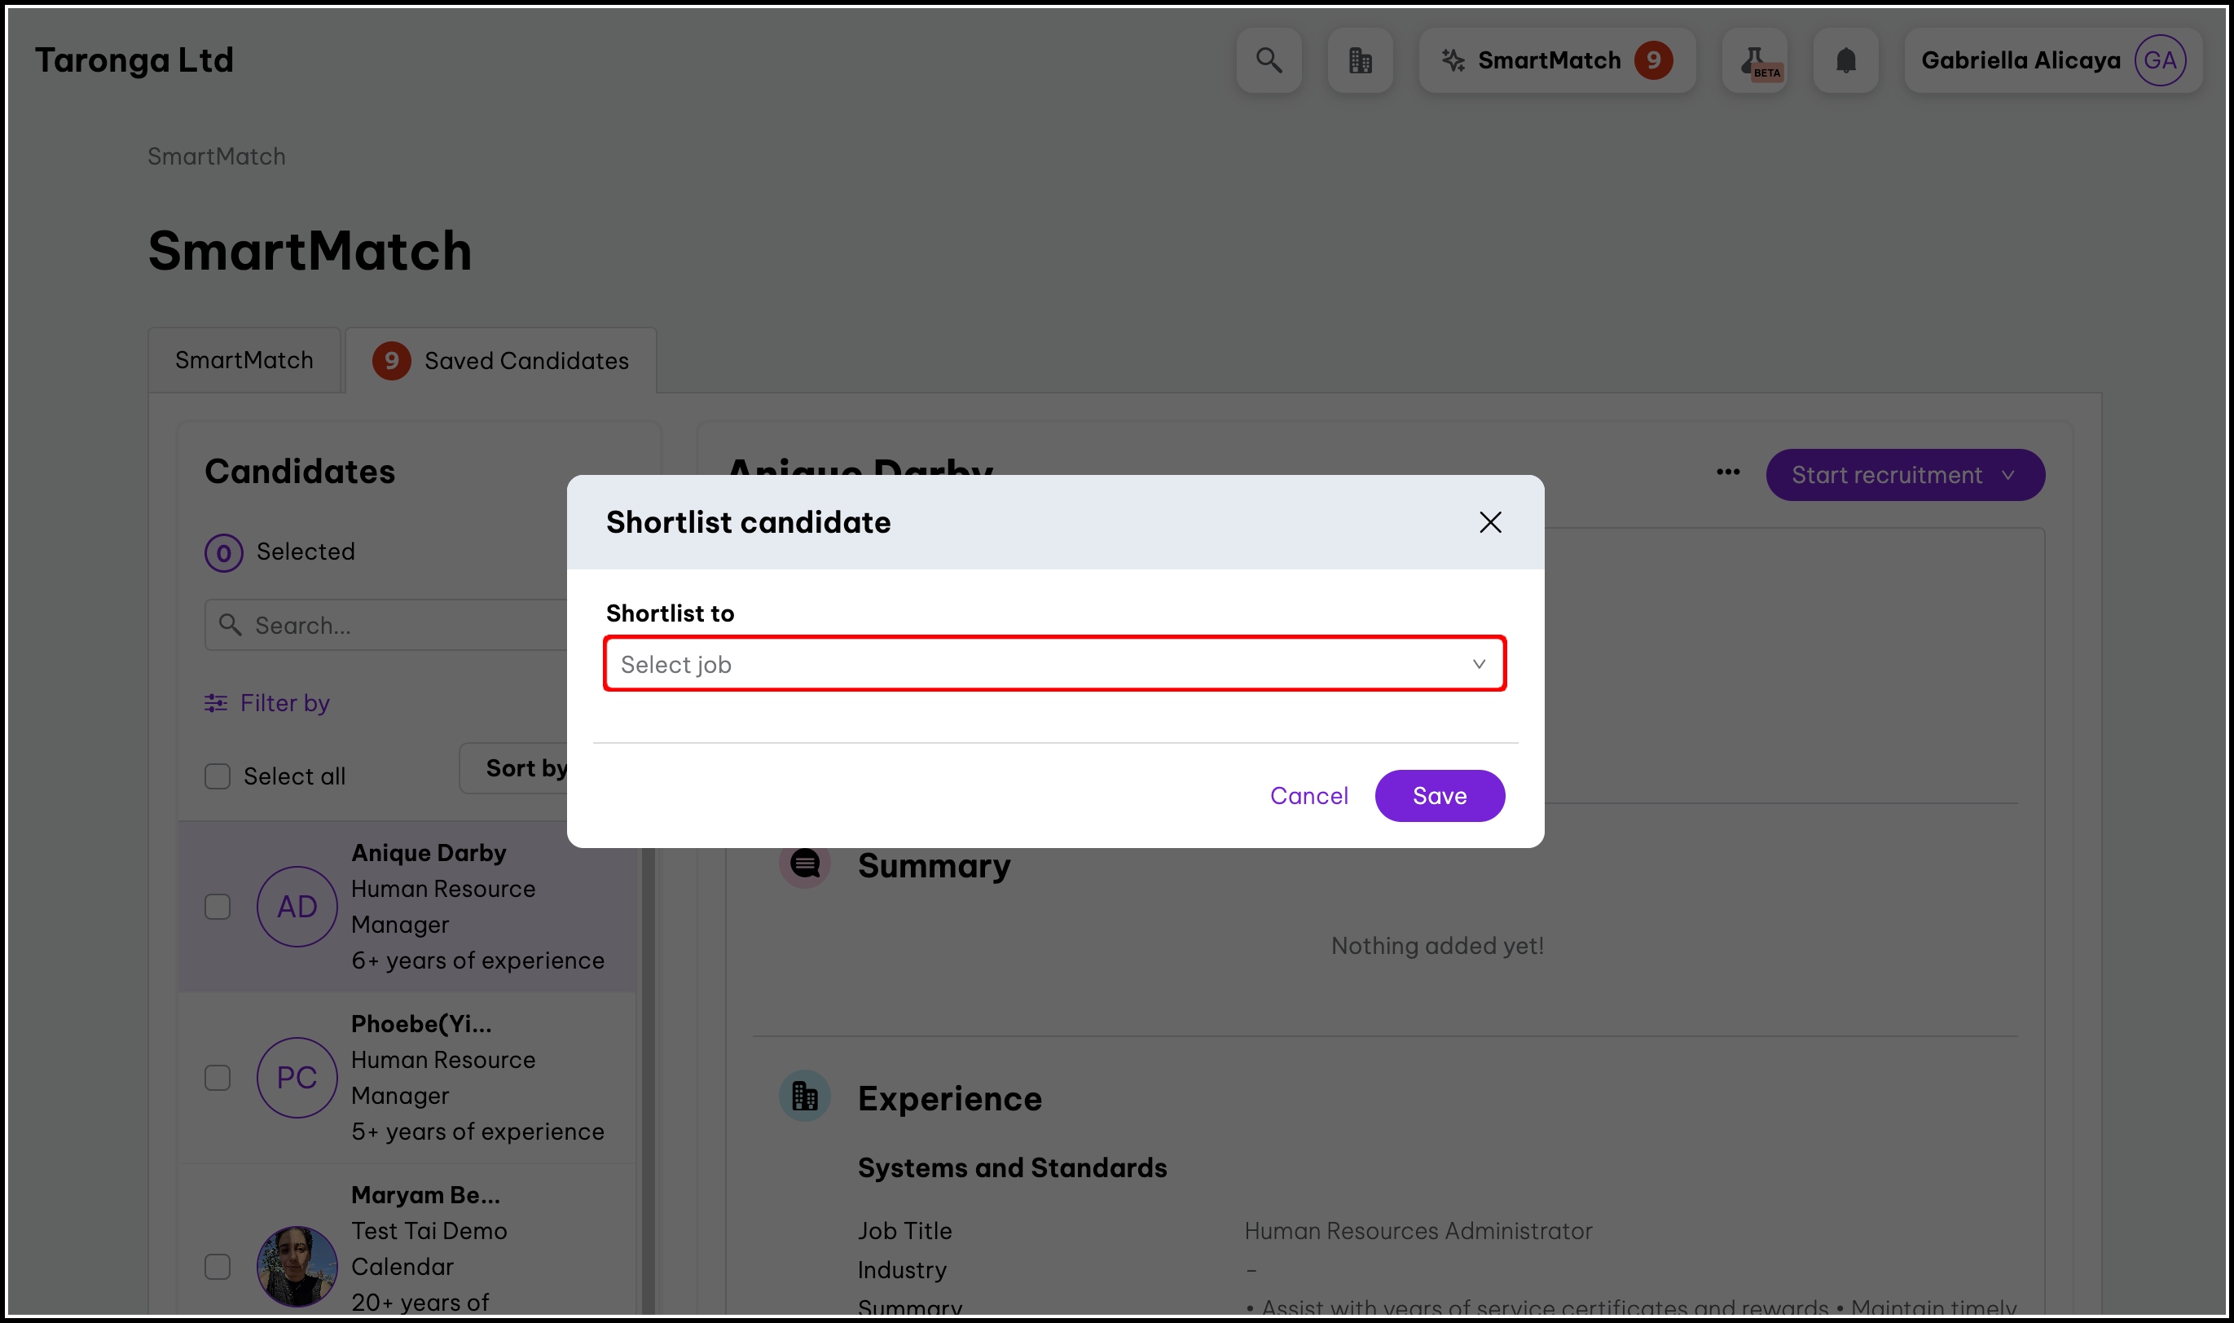Image resolution: width=2234 pixels, height=1323 pixels.
Task: Open the Select job dropdown
Action: pyautogui.click(x=1053, y=664)
